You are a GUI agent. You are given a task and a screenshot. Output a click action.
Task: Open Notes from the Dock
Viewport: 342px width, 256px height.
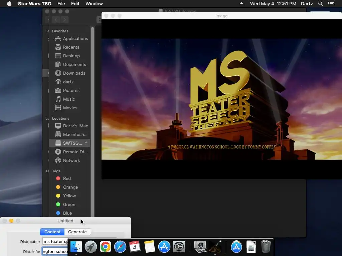click(x=150, y=247)
